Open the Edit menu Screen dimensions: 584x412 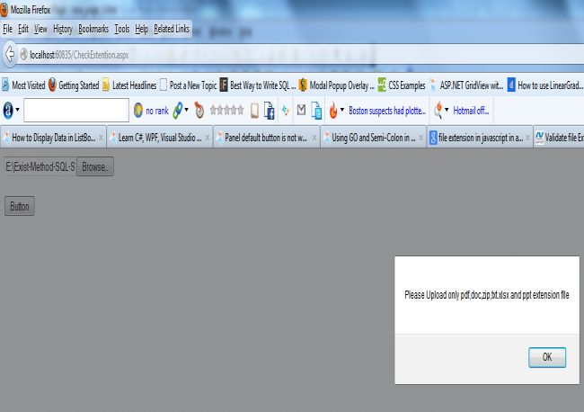(23, 29)
